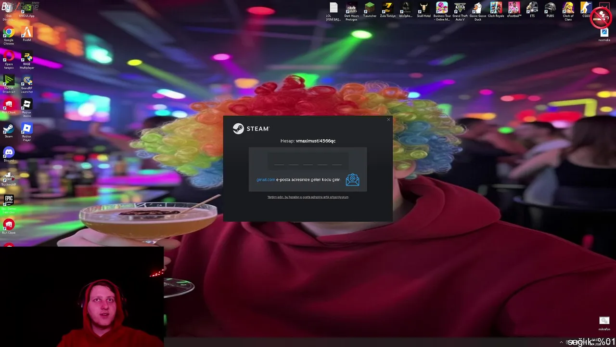Select the TruckersMP desktop icon
This screenshot has height=347, width=616.
[9, 179]
